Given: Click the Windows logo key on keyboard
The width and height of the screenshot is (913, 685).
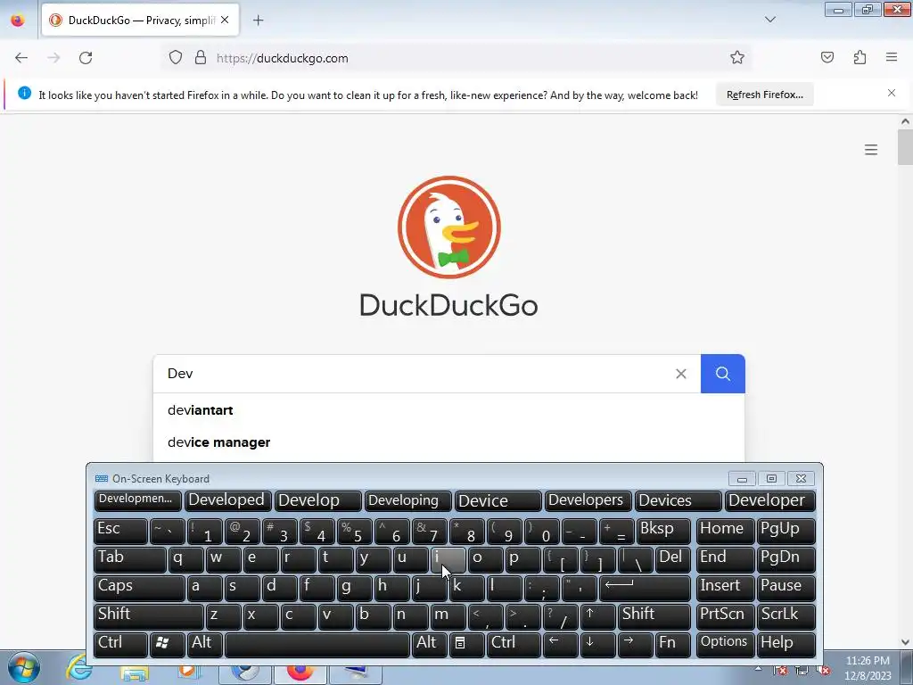Looking at the screenshot, I should click(167, 644).
